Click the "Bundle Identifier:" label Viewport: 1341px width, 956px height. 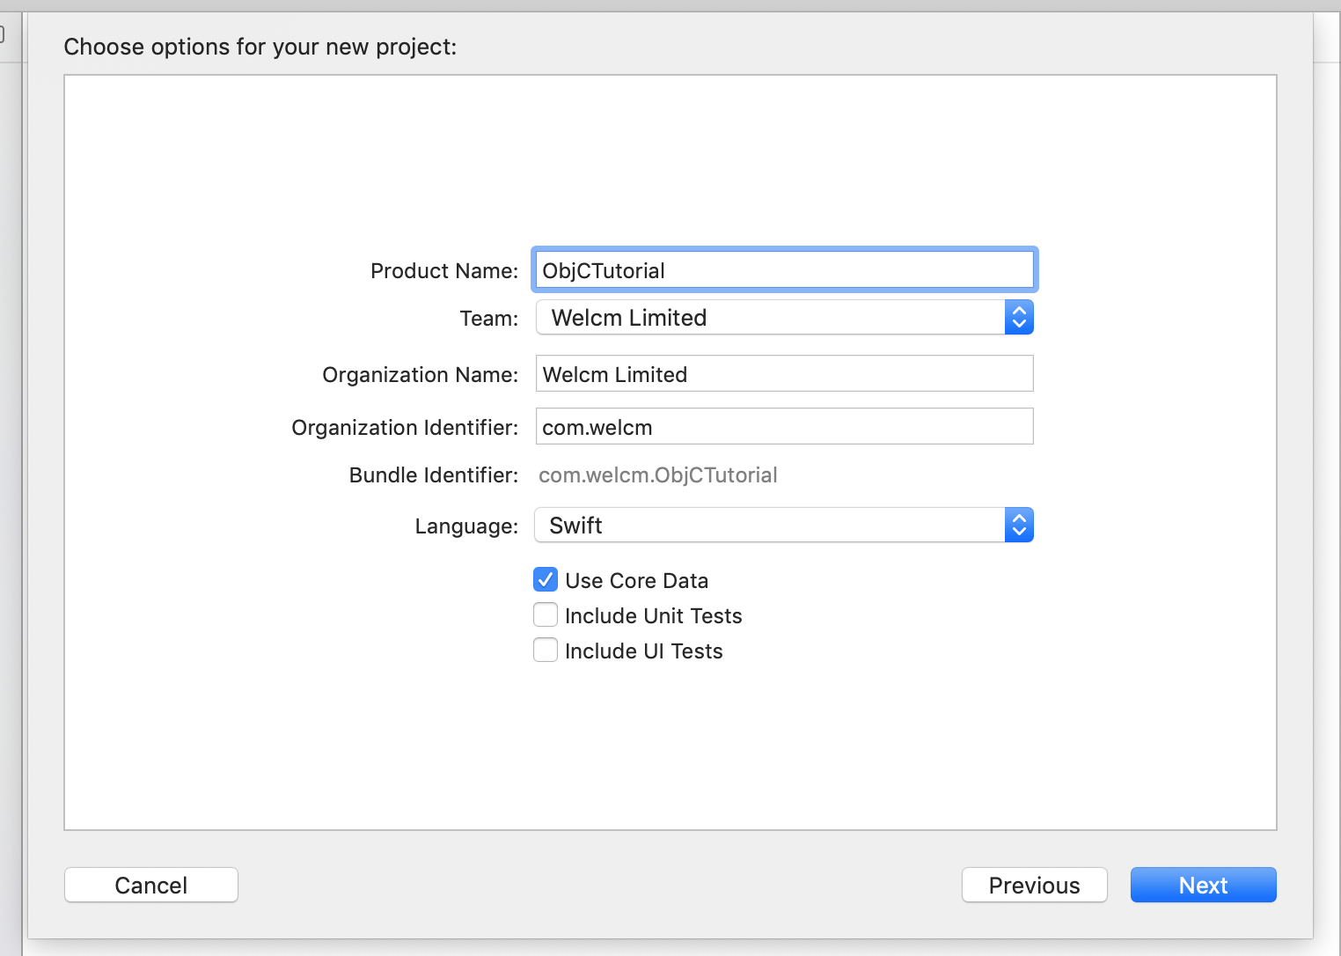pyautogui.click(x=433, y=475)
